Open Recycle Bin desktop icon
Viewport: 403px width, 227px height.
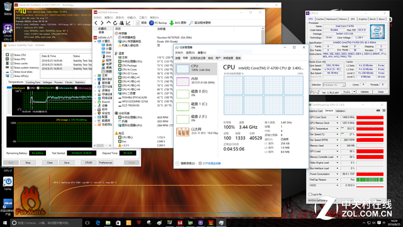(8, 8)
